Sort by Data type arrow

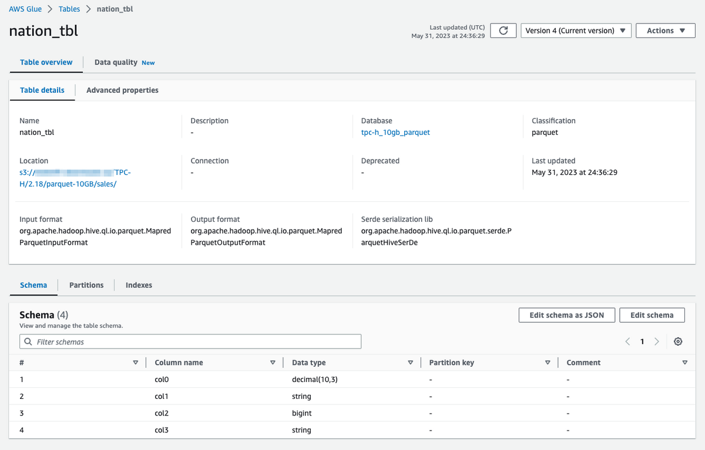410,363
